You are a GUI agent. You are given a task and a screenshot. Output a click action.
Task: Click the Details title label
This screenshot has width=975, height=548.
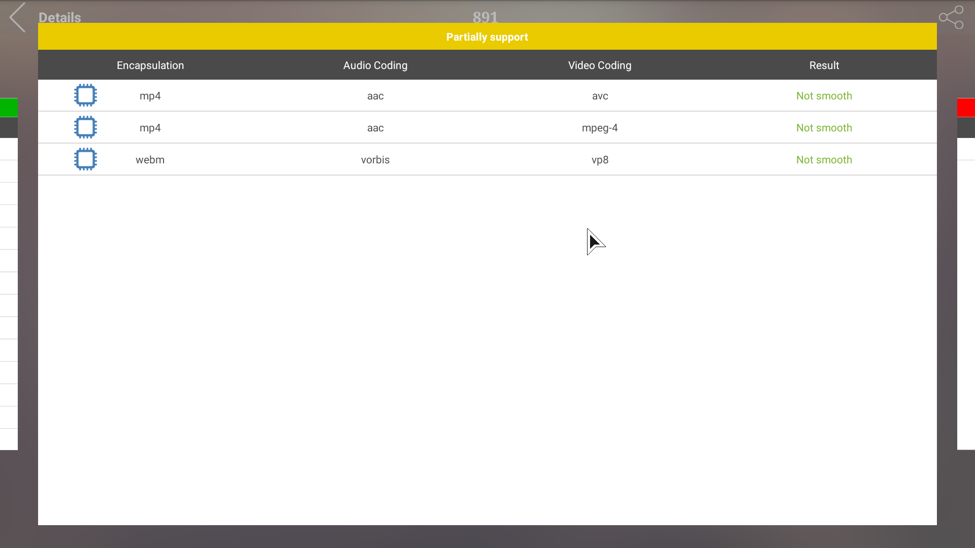click(x=59, y=17)
